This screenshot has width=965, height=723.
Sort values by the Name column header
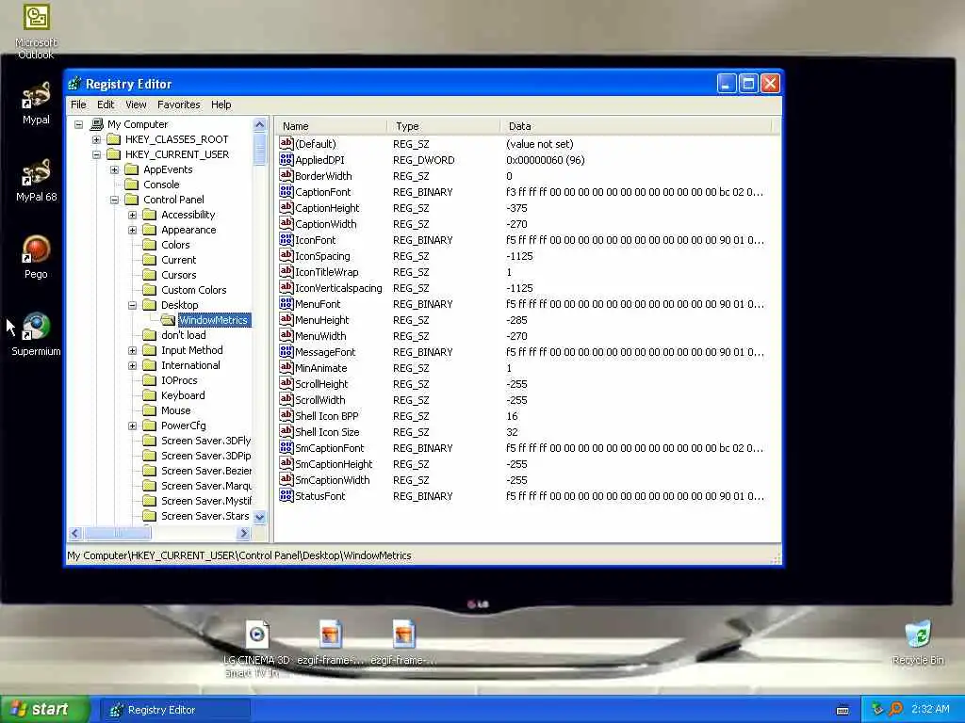[331, 126]
